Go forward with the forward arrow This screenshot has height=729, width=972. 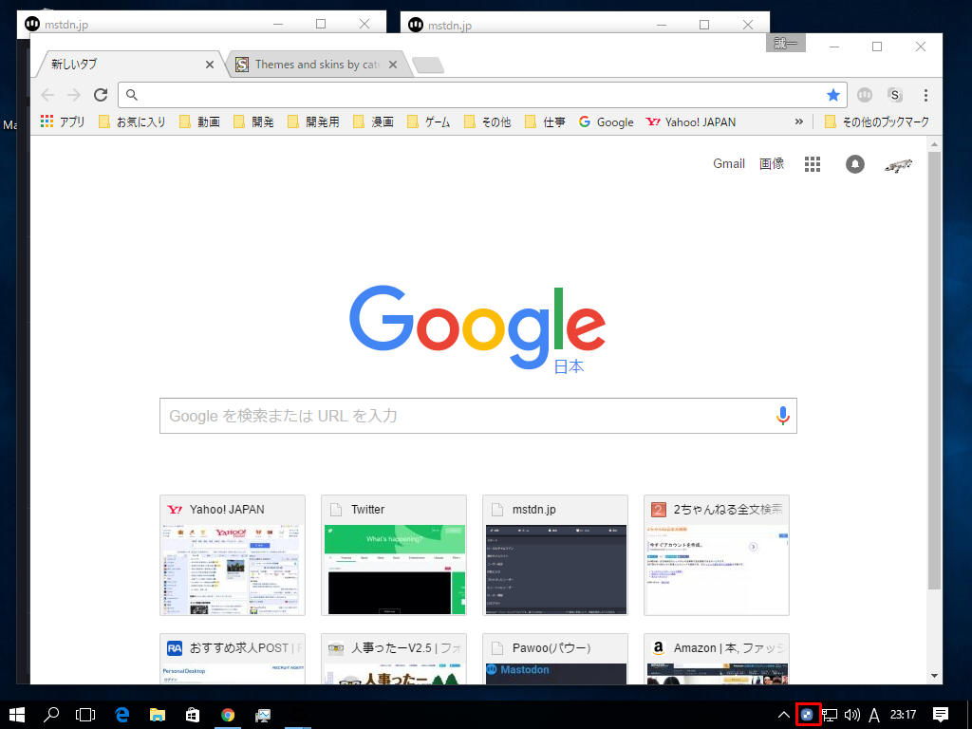pos(74,95)
